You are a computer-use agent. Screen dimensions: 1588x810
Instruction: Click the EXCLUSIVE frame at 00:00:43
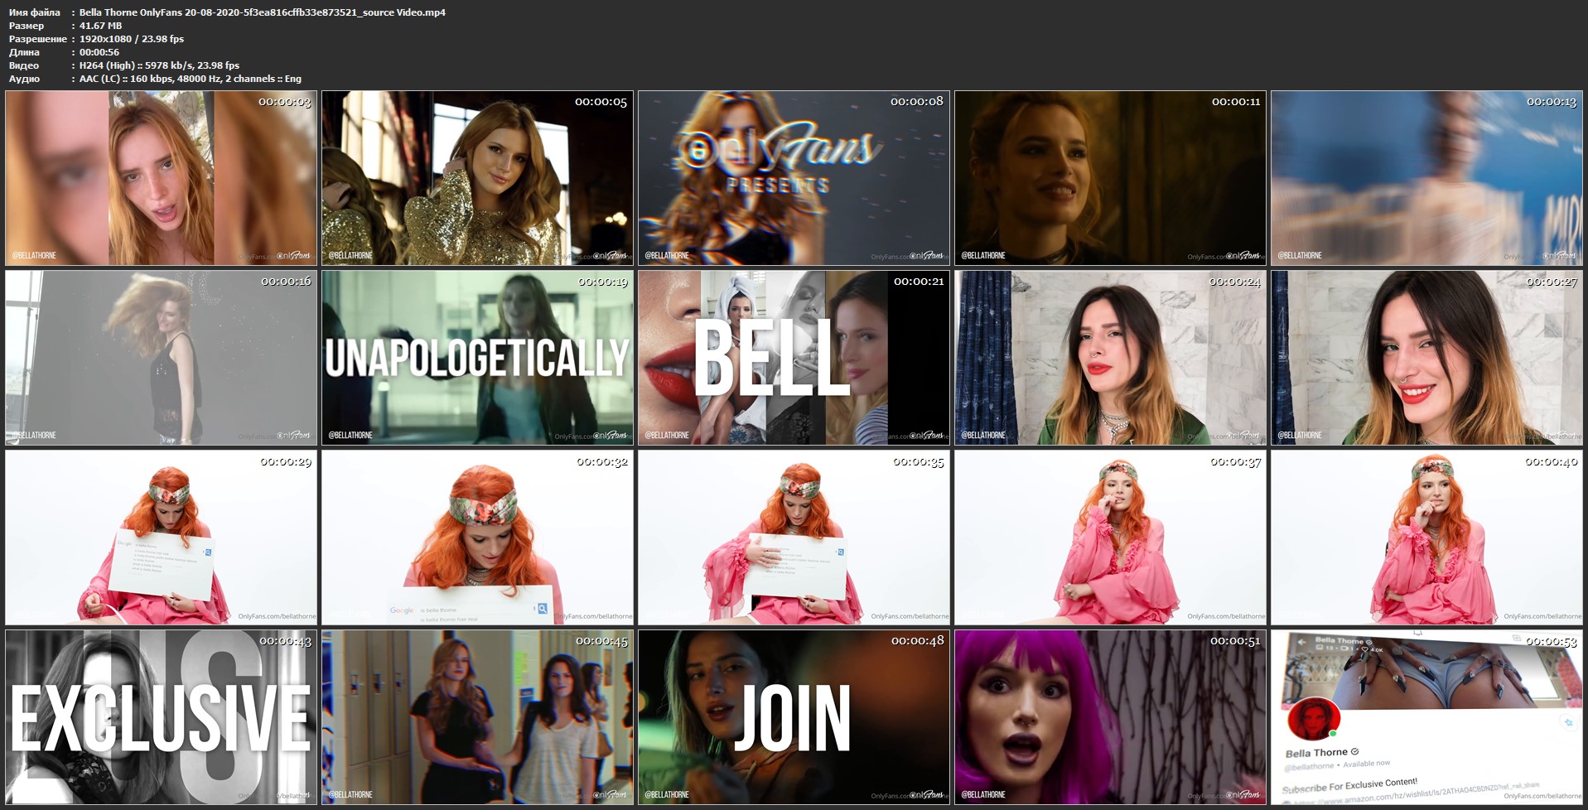(x=161, y=717)
